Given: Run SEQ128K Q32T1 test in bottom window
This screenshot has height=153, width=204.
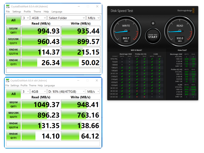Looking at the screenshot, I should (13, 115).
